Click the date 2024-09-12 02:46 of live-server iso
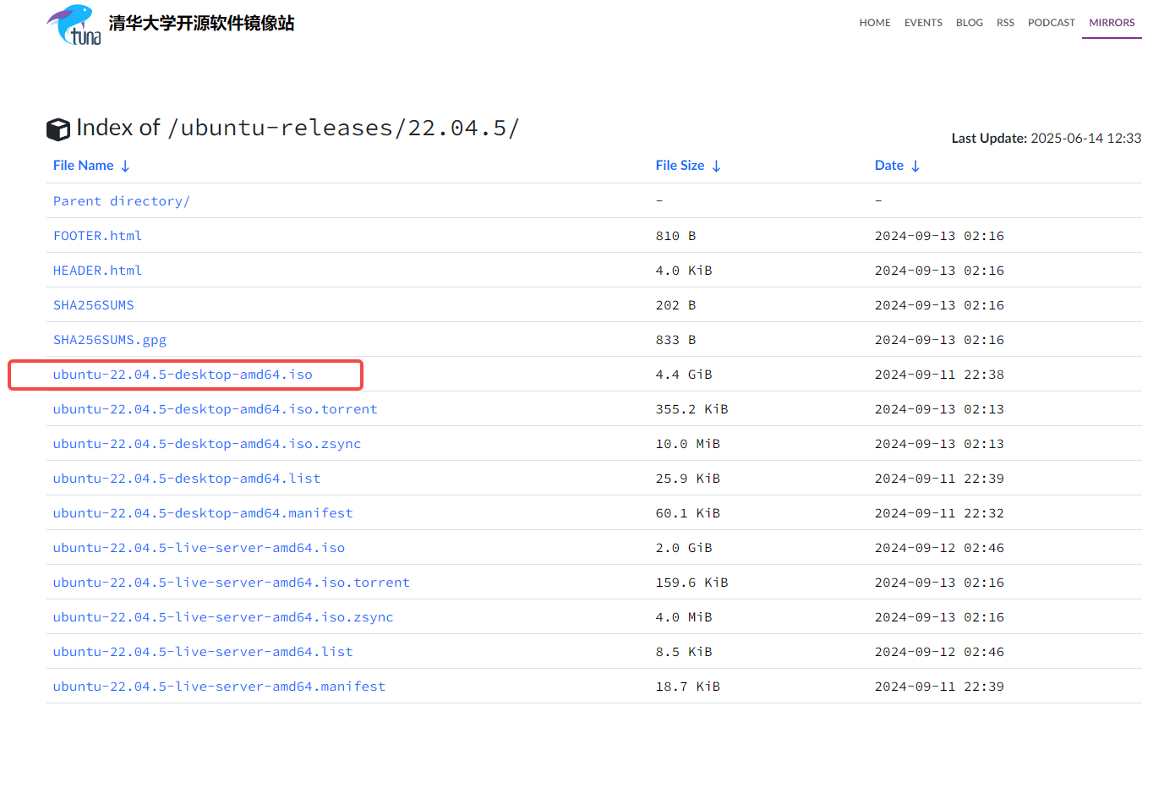This screenshot has height=799, width=1175. tap(939, 548)
